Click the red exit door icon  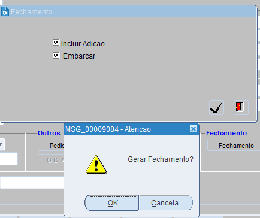(241, 108)
